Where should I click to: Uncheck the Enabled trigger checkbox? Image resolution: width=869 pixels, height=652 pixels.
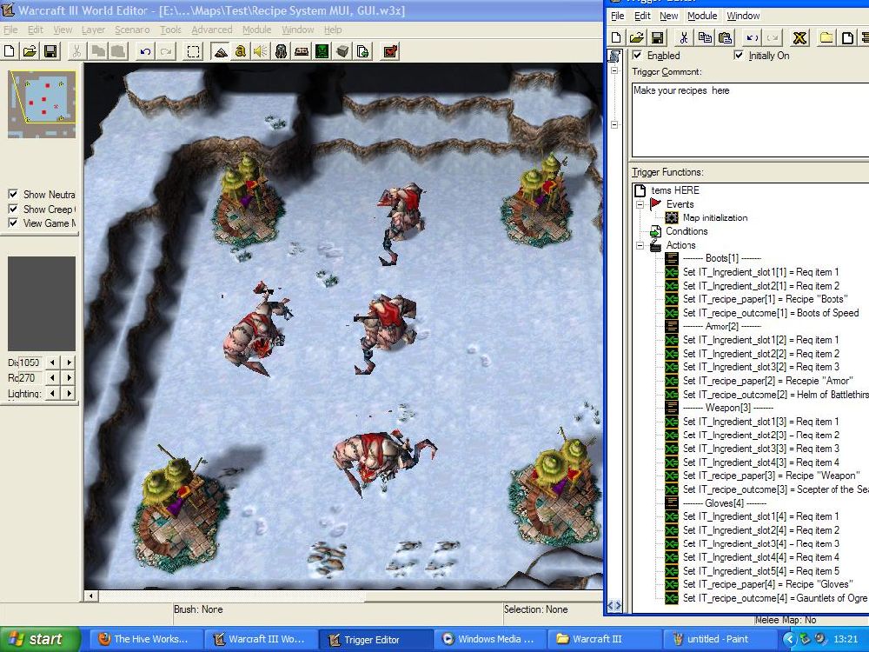point(637,55)
